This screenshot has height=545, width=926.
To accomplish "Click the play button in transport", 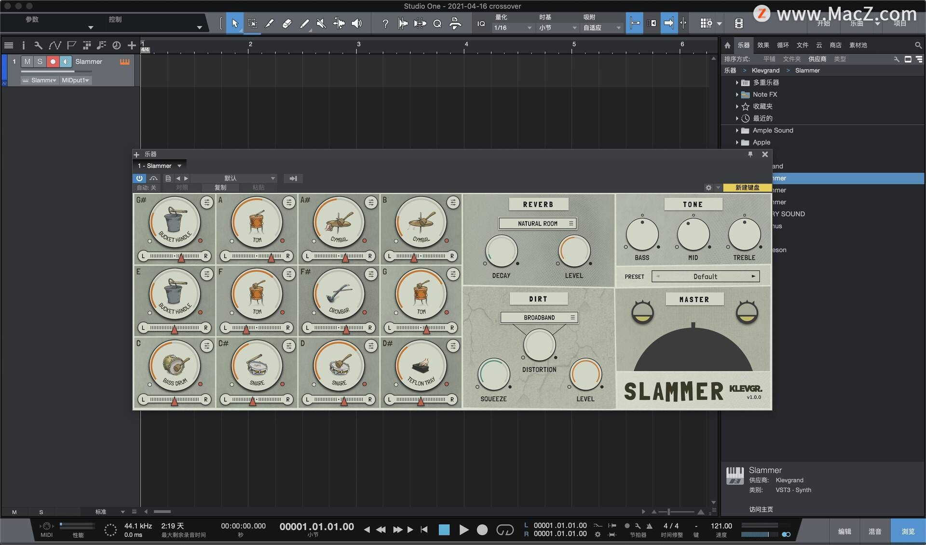I will point(463,530).
